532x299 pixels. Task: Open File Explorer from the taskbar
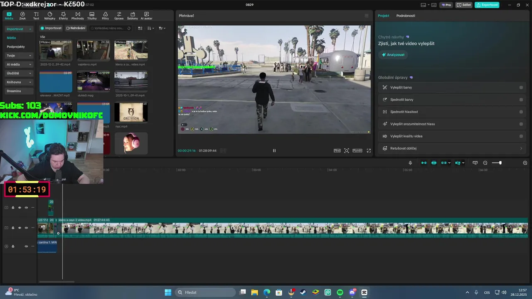click(x=254, y=292)
